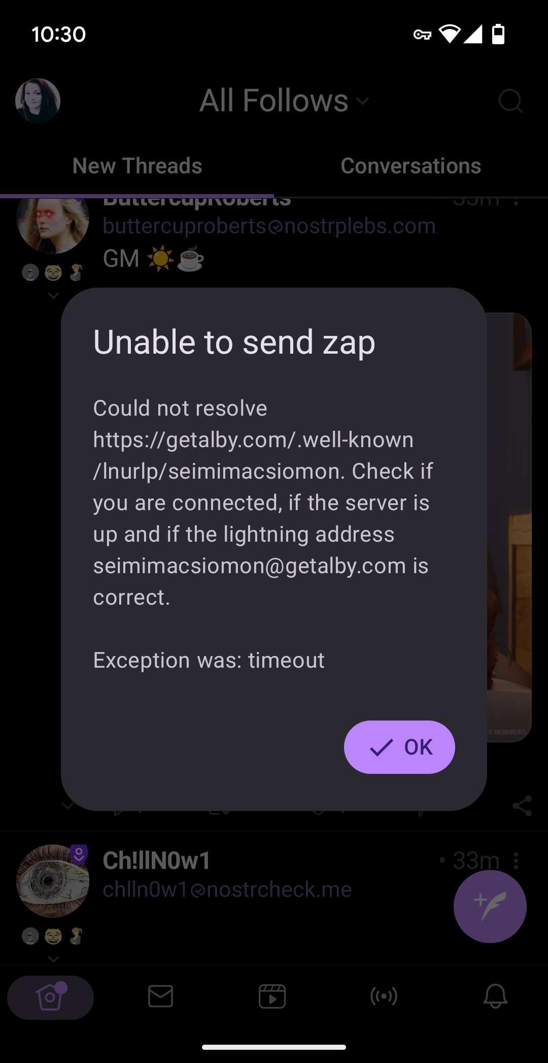The height and width of the screenshot is (1063, 548).
Task: Tap the share icon under ButtercupRoberts post
Action: [522, 806]
